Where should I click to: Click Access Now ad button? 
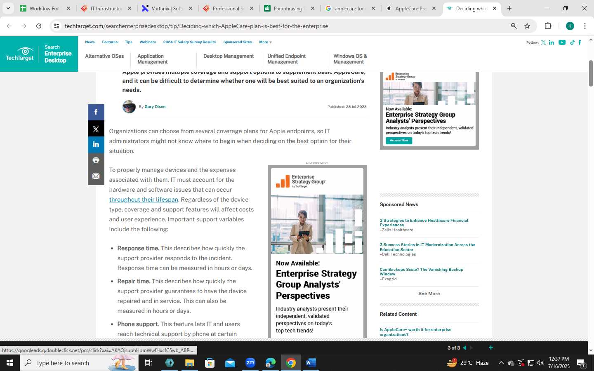[399, 141]
